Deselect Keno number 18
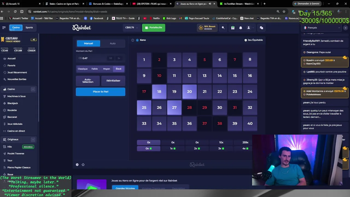Image resolution: width=350 pixels, height=197 pixels. [x=159, y=92]
